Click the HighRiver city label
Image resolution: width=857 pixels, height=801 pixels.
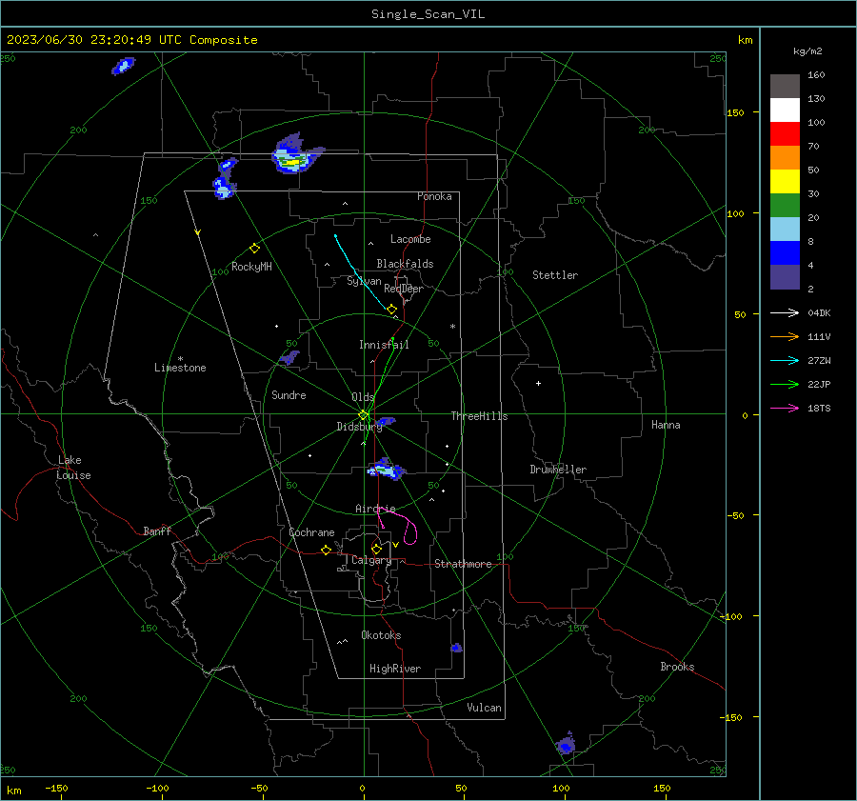click(395, 669)
